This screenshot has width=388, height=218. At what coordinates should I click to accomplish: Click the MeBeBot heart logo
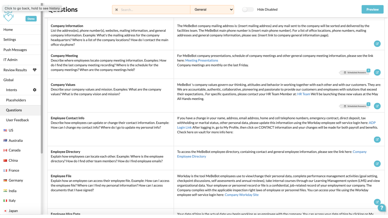(x=8, y=17)
